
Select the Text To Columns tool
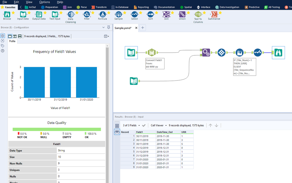point(198,14)
